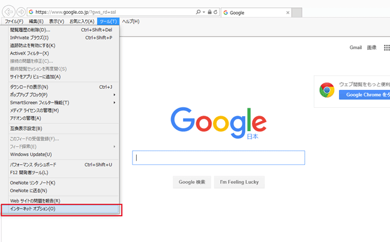Click the security lock icon in address bar
This screenshot has width=390, height=242.
tap(209, 12)
